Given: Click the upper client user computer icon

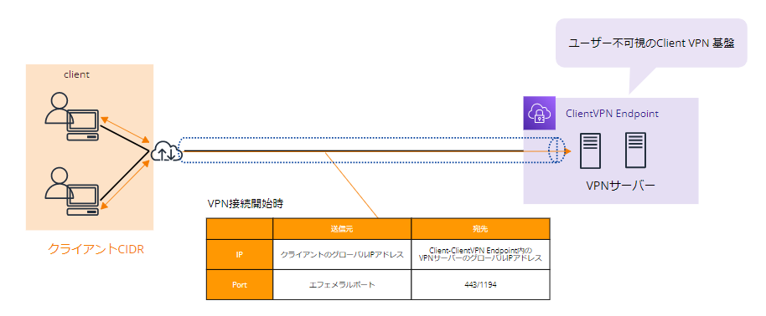Looking at the screenshot, I should [x=72, y=116].
